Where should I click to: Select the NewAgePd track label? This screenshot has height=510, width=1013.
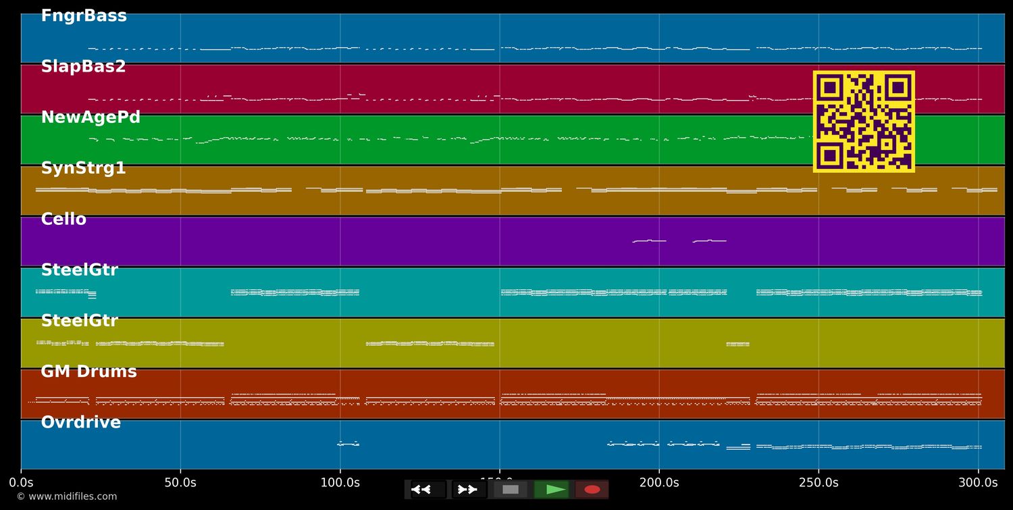(90, 118)
